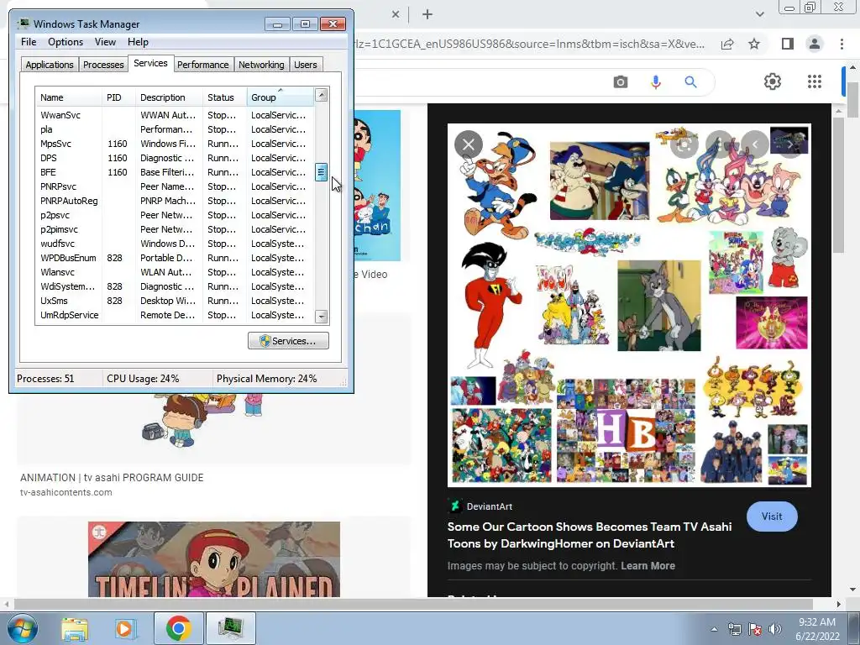The image size is (860, 645).
Task: Open the File menu in Task Manager
Action: point(29,42)
